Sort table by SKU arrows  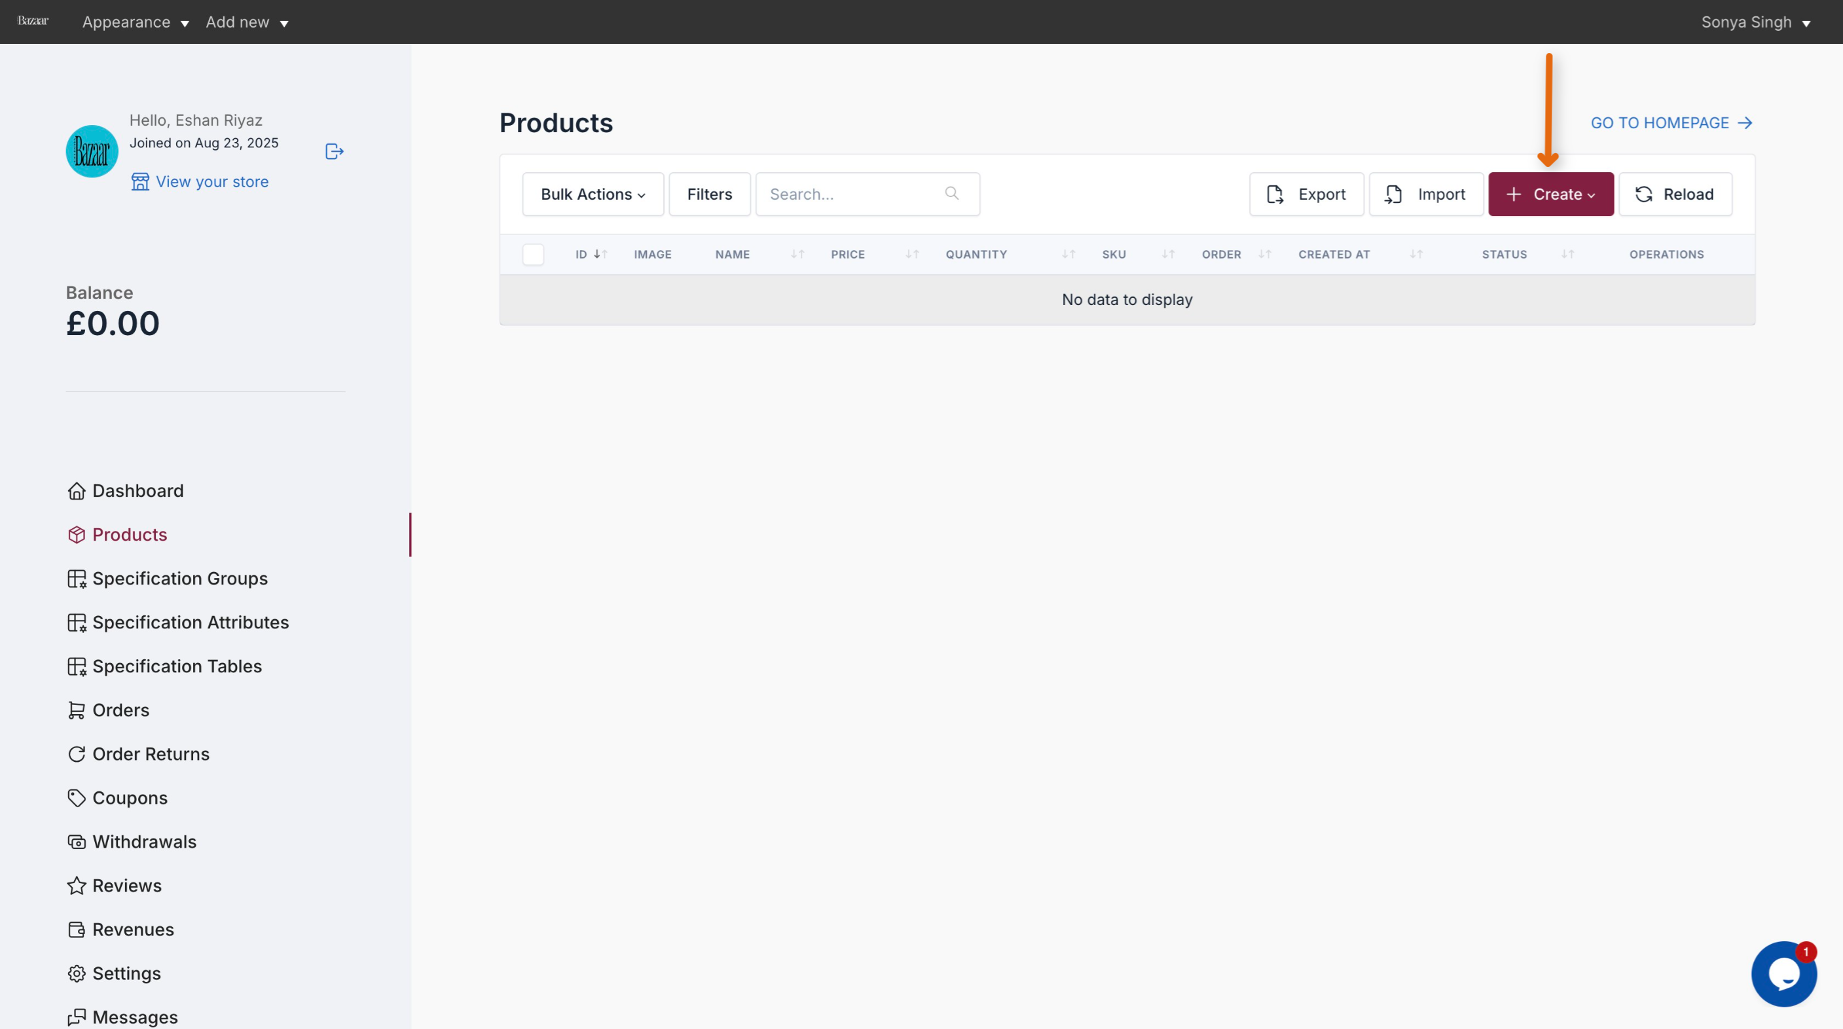tap(1169, 255)
